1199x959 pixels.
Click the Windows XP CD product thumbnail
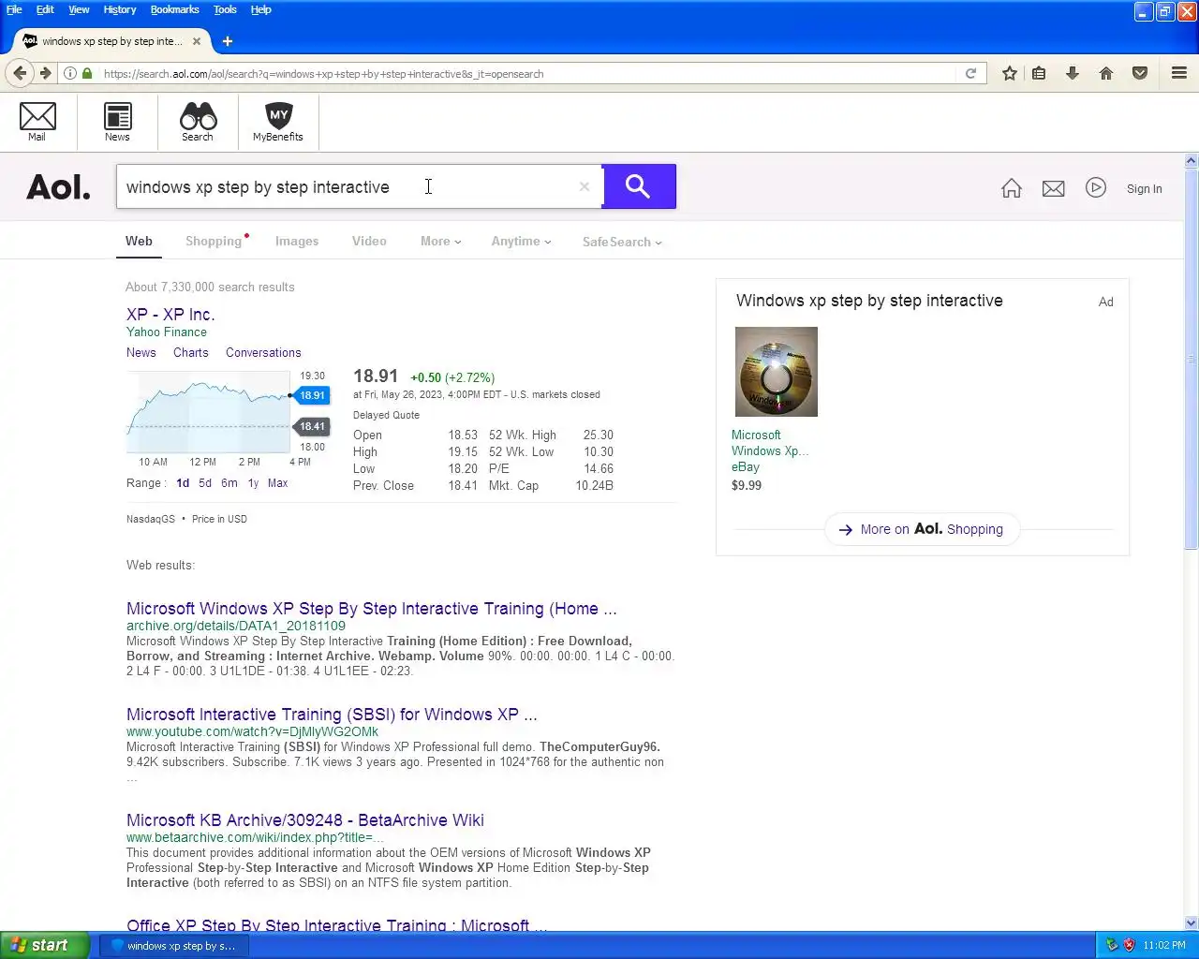point(777,372)
